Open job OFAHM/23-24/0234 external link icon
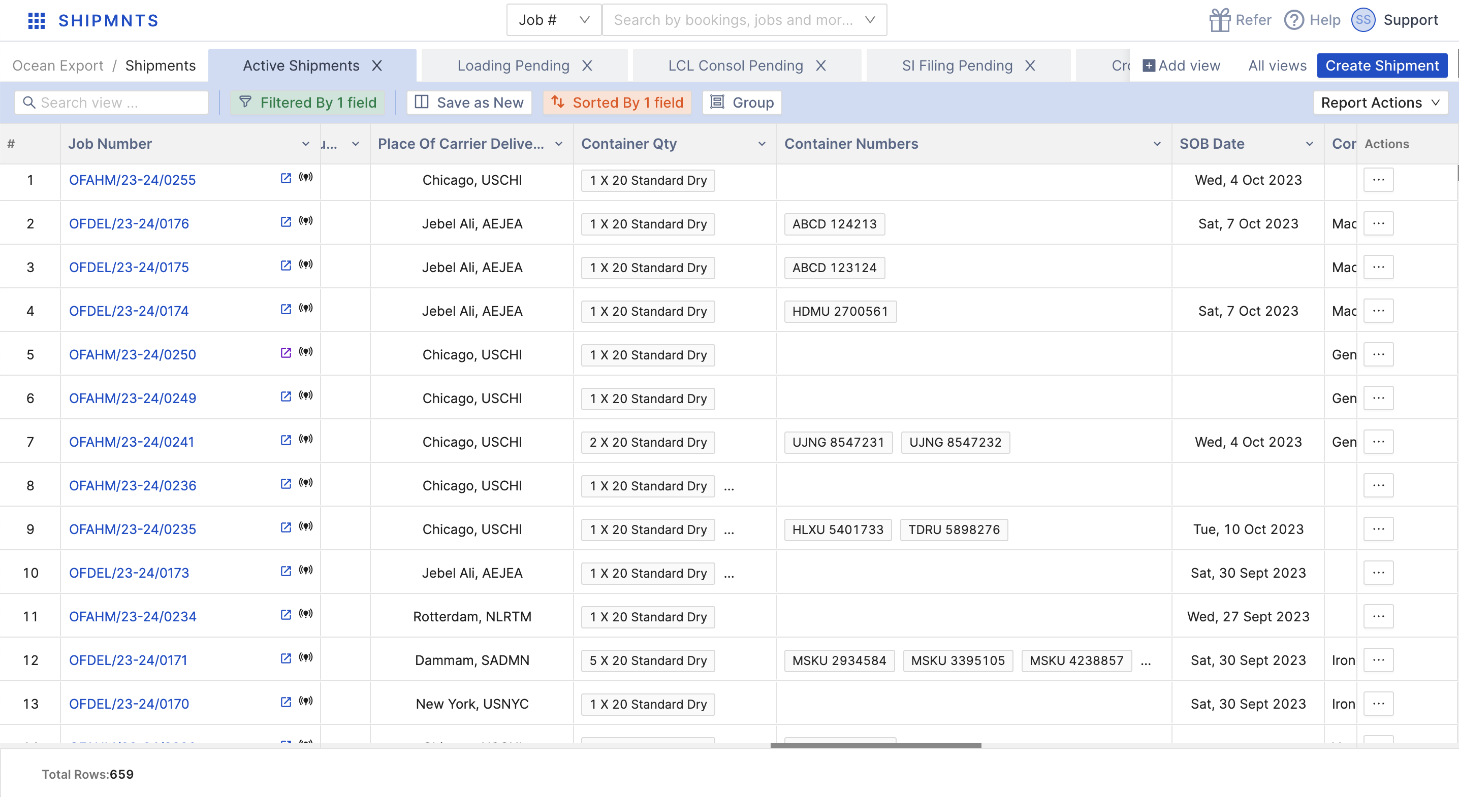 [286, 615]
